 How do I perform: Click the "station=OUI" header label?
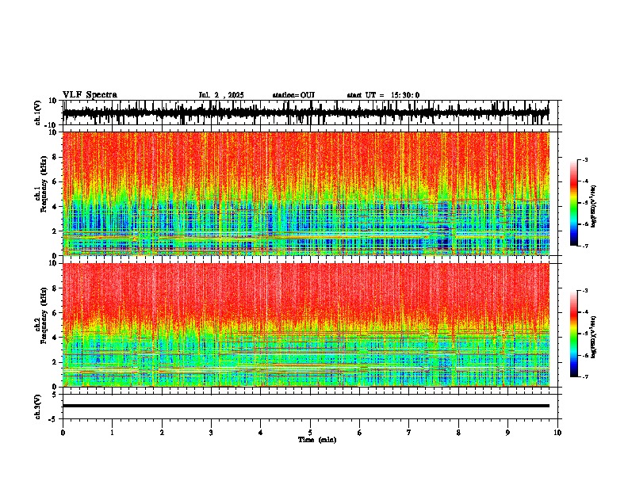pos(293,95)
